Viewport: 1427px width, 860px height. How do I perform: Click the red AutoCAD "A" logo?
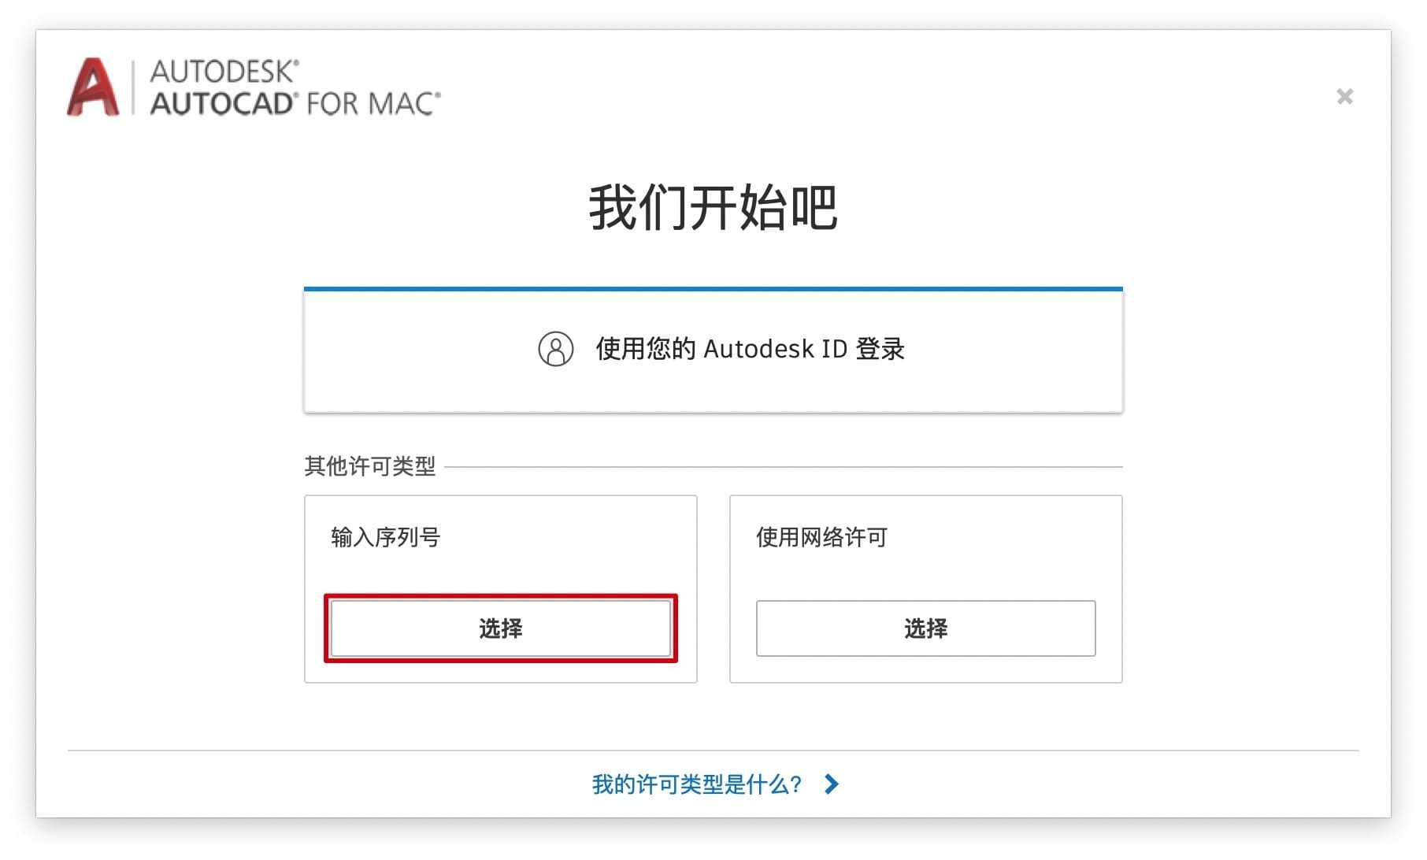tap(93, 87)
